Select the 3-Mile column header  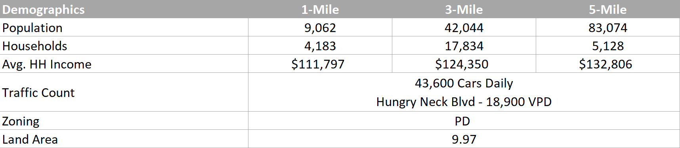pos(464,9)
